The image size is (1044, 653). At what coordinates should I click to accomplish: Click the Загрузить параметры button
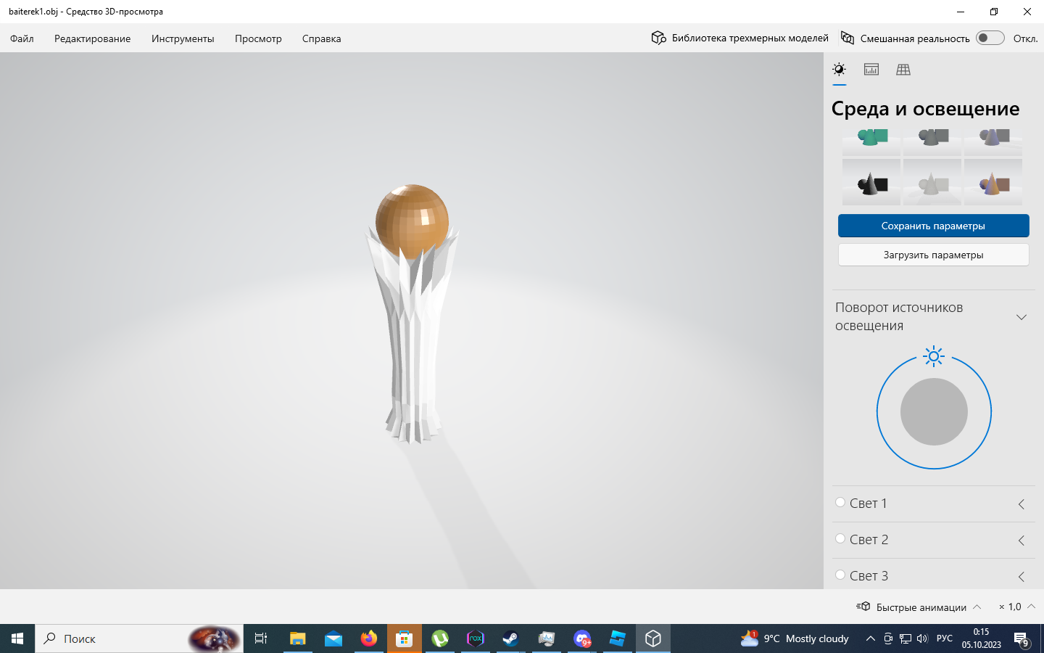coord(934,255)
